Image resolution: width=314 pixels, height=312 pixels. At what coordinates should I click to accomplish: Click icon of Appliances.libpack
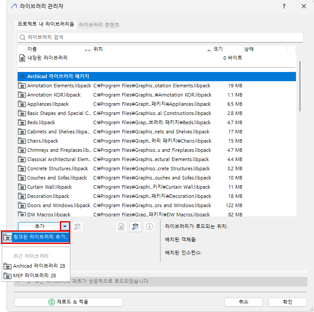point(22,104)
